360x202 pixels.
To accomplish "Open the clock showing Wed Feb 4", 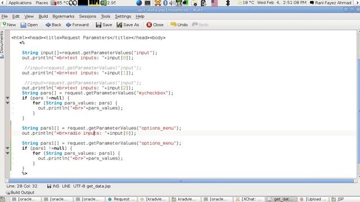I will coord(281,3).
